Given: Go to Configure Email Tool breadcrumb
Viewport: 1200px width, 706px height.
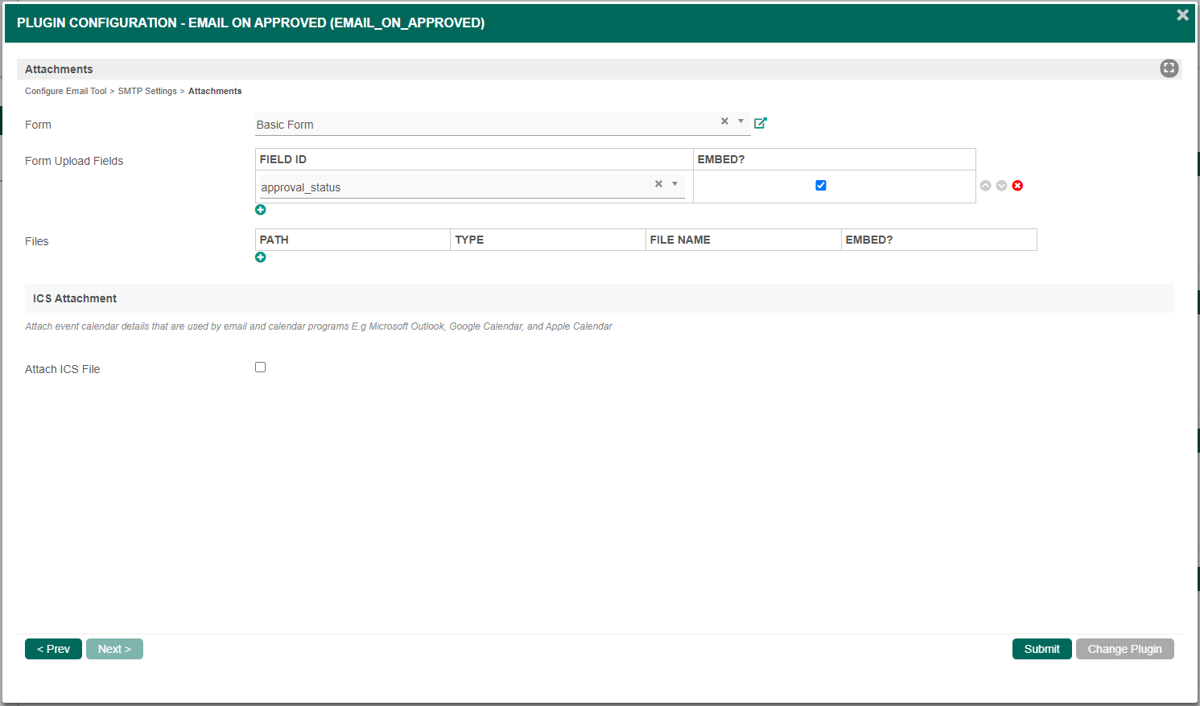Looking at the screenshot, I should click(65, 91).
